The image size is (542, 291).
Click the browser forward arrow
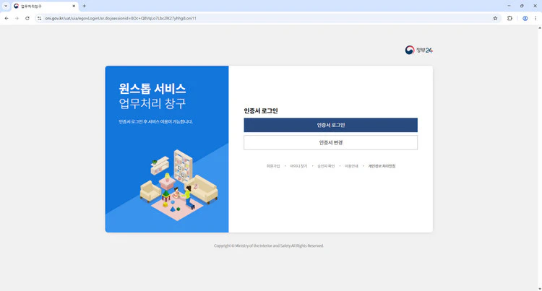(x=17, y=18)
